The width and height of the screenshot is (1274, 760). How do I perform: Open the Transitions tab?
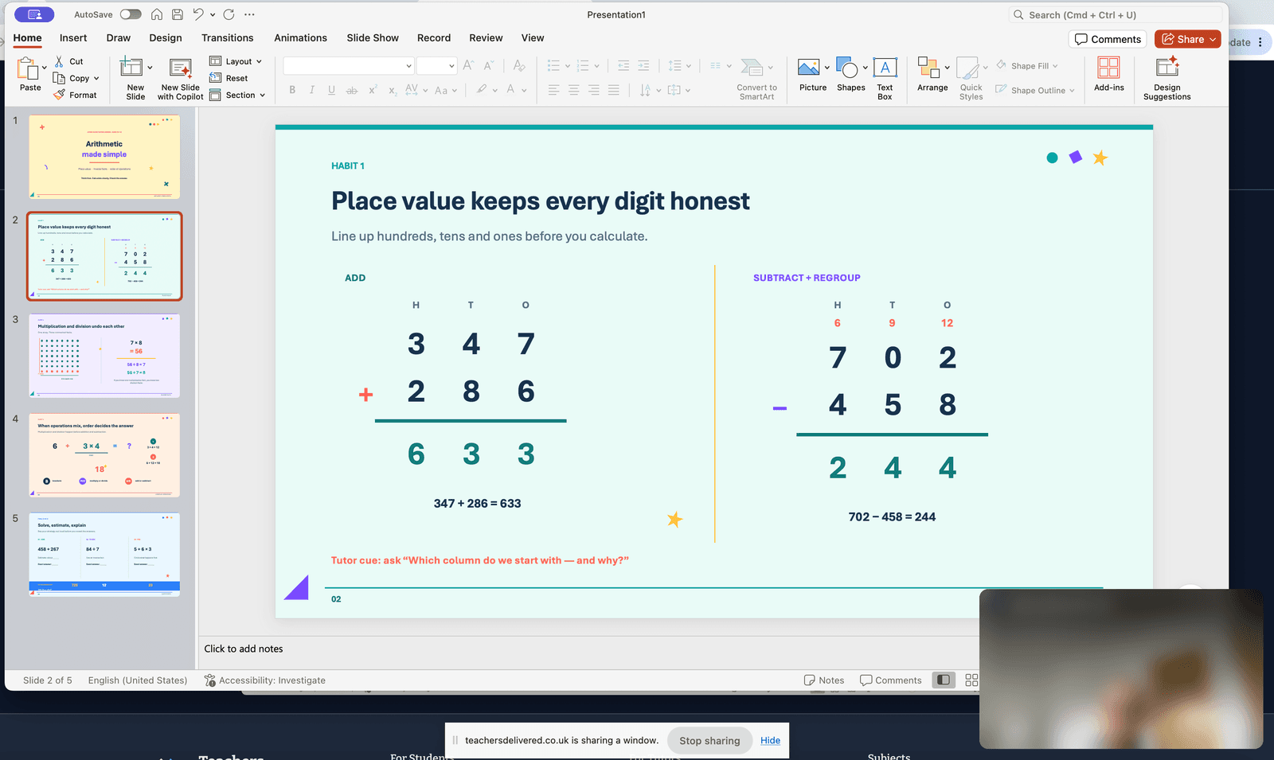tap(228, 37)
